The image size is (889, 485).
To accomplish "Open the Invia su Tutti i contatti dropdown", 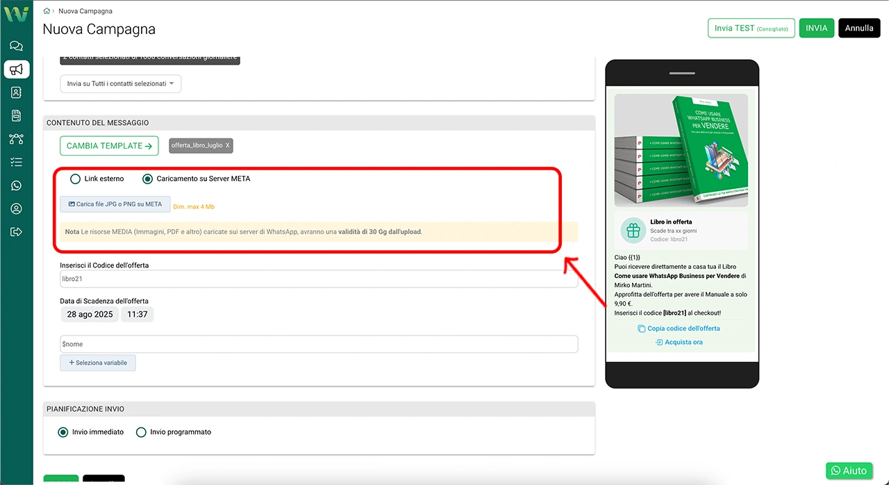I will click(x=121, y=83).
